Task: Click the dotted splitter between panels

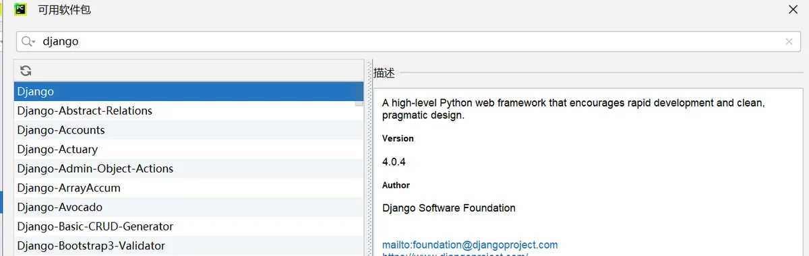Action: point(369,158)
